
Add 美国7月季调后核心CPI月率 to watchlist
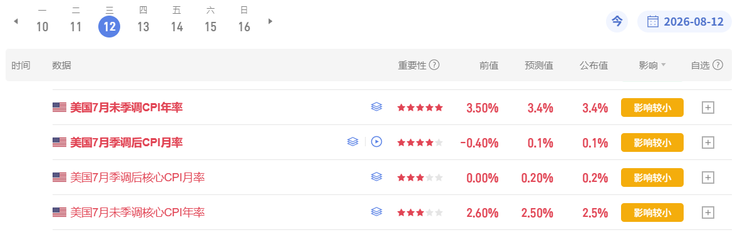point(708,177)
